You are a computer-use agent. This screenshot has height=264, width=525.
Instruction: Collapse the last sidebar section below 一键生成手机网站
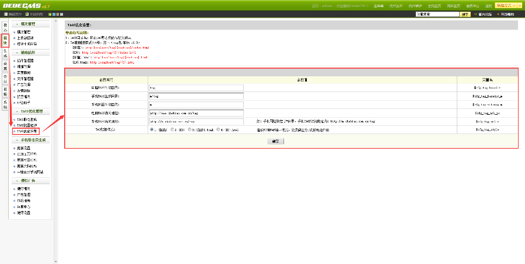point(30,181)
